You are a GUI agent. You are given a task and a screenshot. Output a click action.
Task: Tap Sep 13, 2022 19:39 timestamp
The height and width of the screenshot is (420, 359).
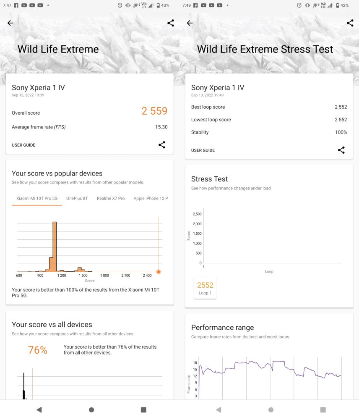point(28,95)
